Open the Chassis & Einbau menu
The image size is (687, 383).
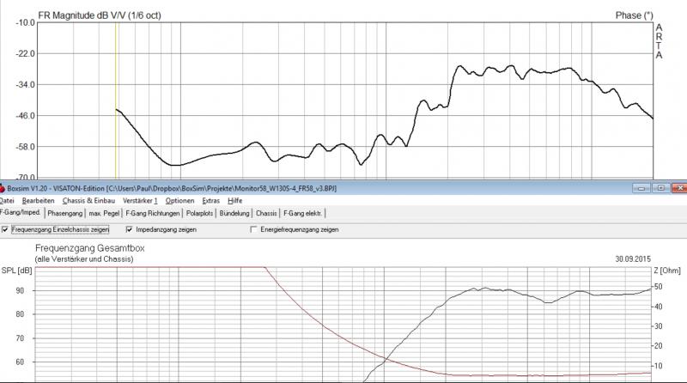(x=88, y=201)
